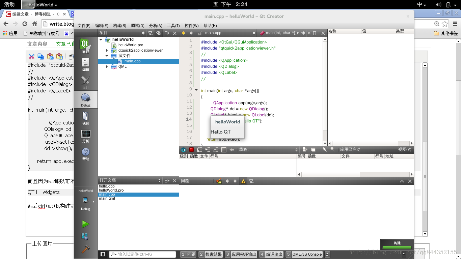Viewport: 461px width, 259px height.
Task: Clear the issues list with broom icon
Action: pyautogui.click(x=219, y=181)
